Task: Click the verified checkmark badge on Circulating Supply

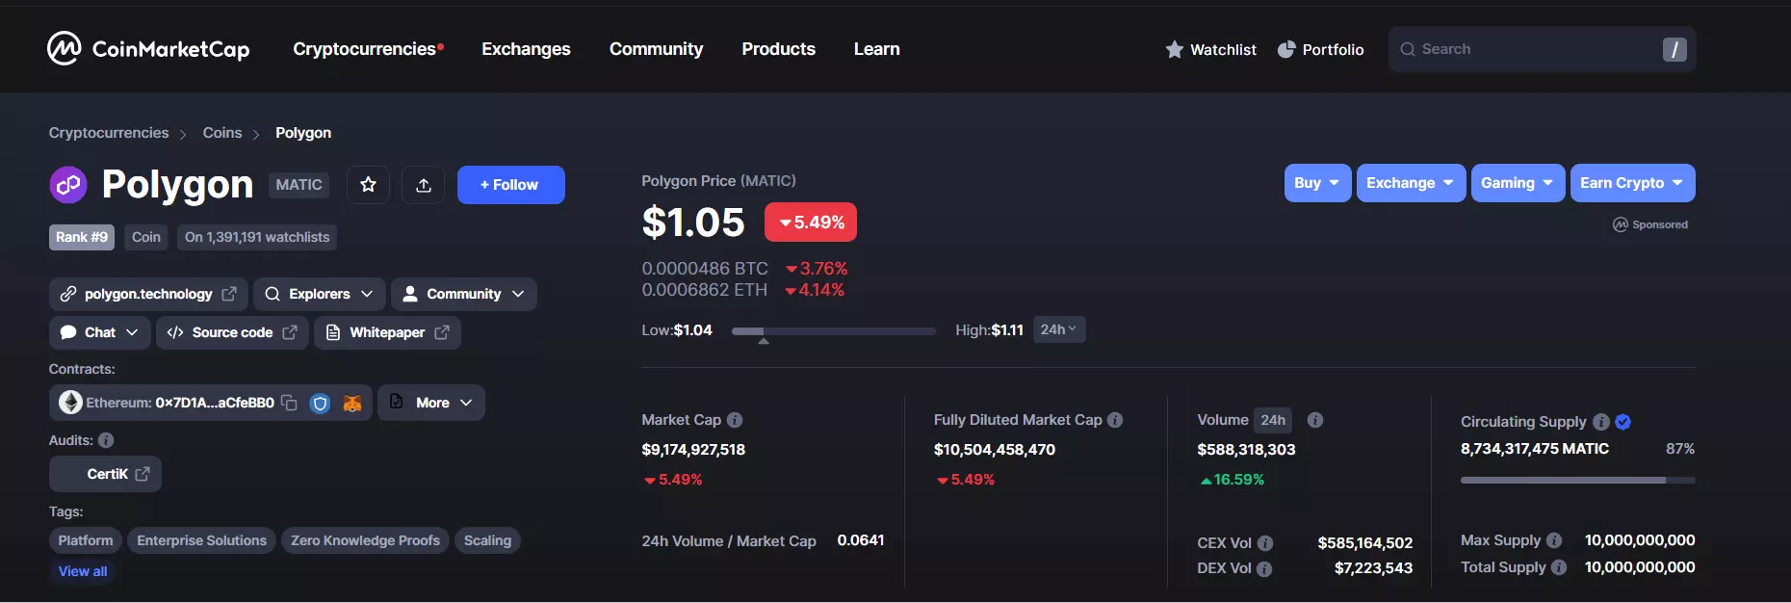Action: (1623, 422)
